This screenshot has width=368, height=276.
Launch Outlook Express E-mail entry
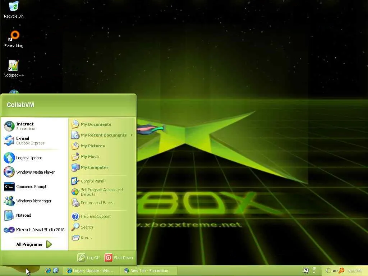coord(34,141)
